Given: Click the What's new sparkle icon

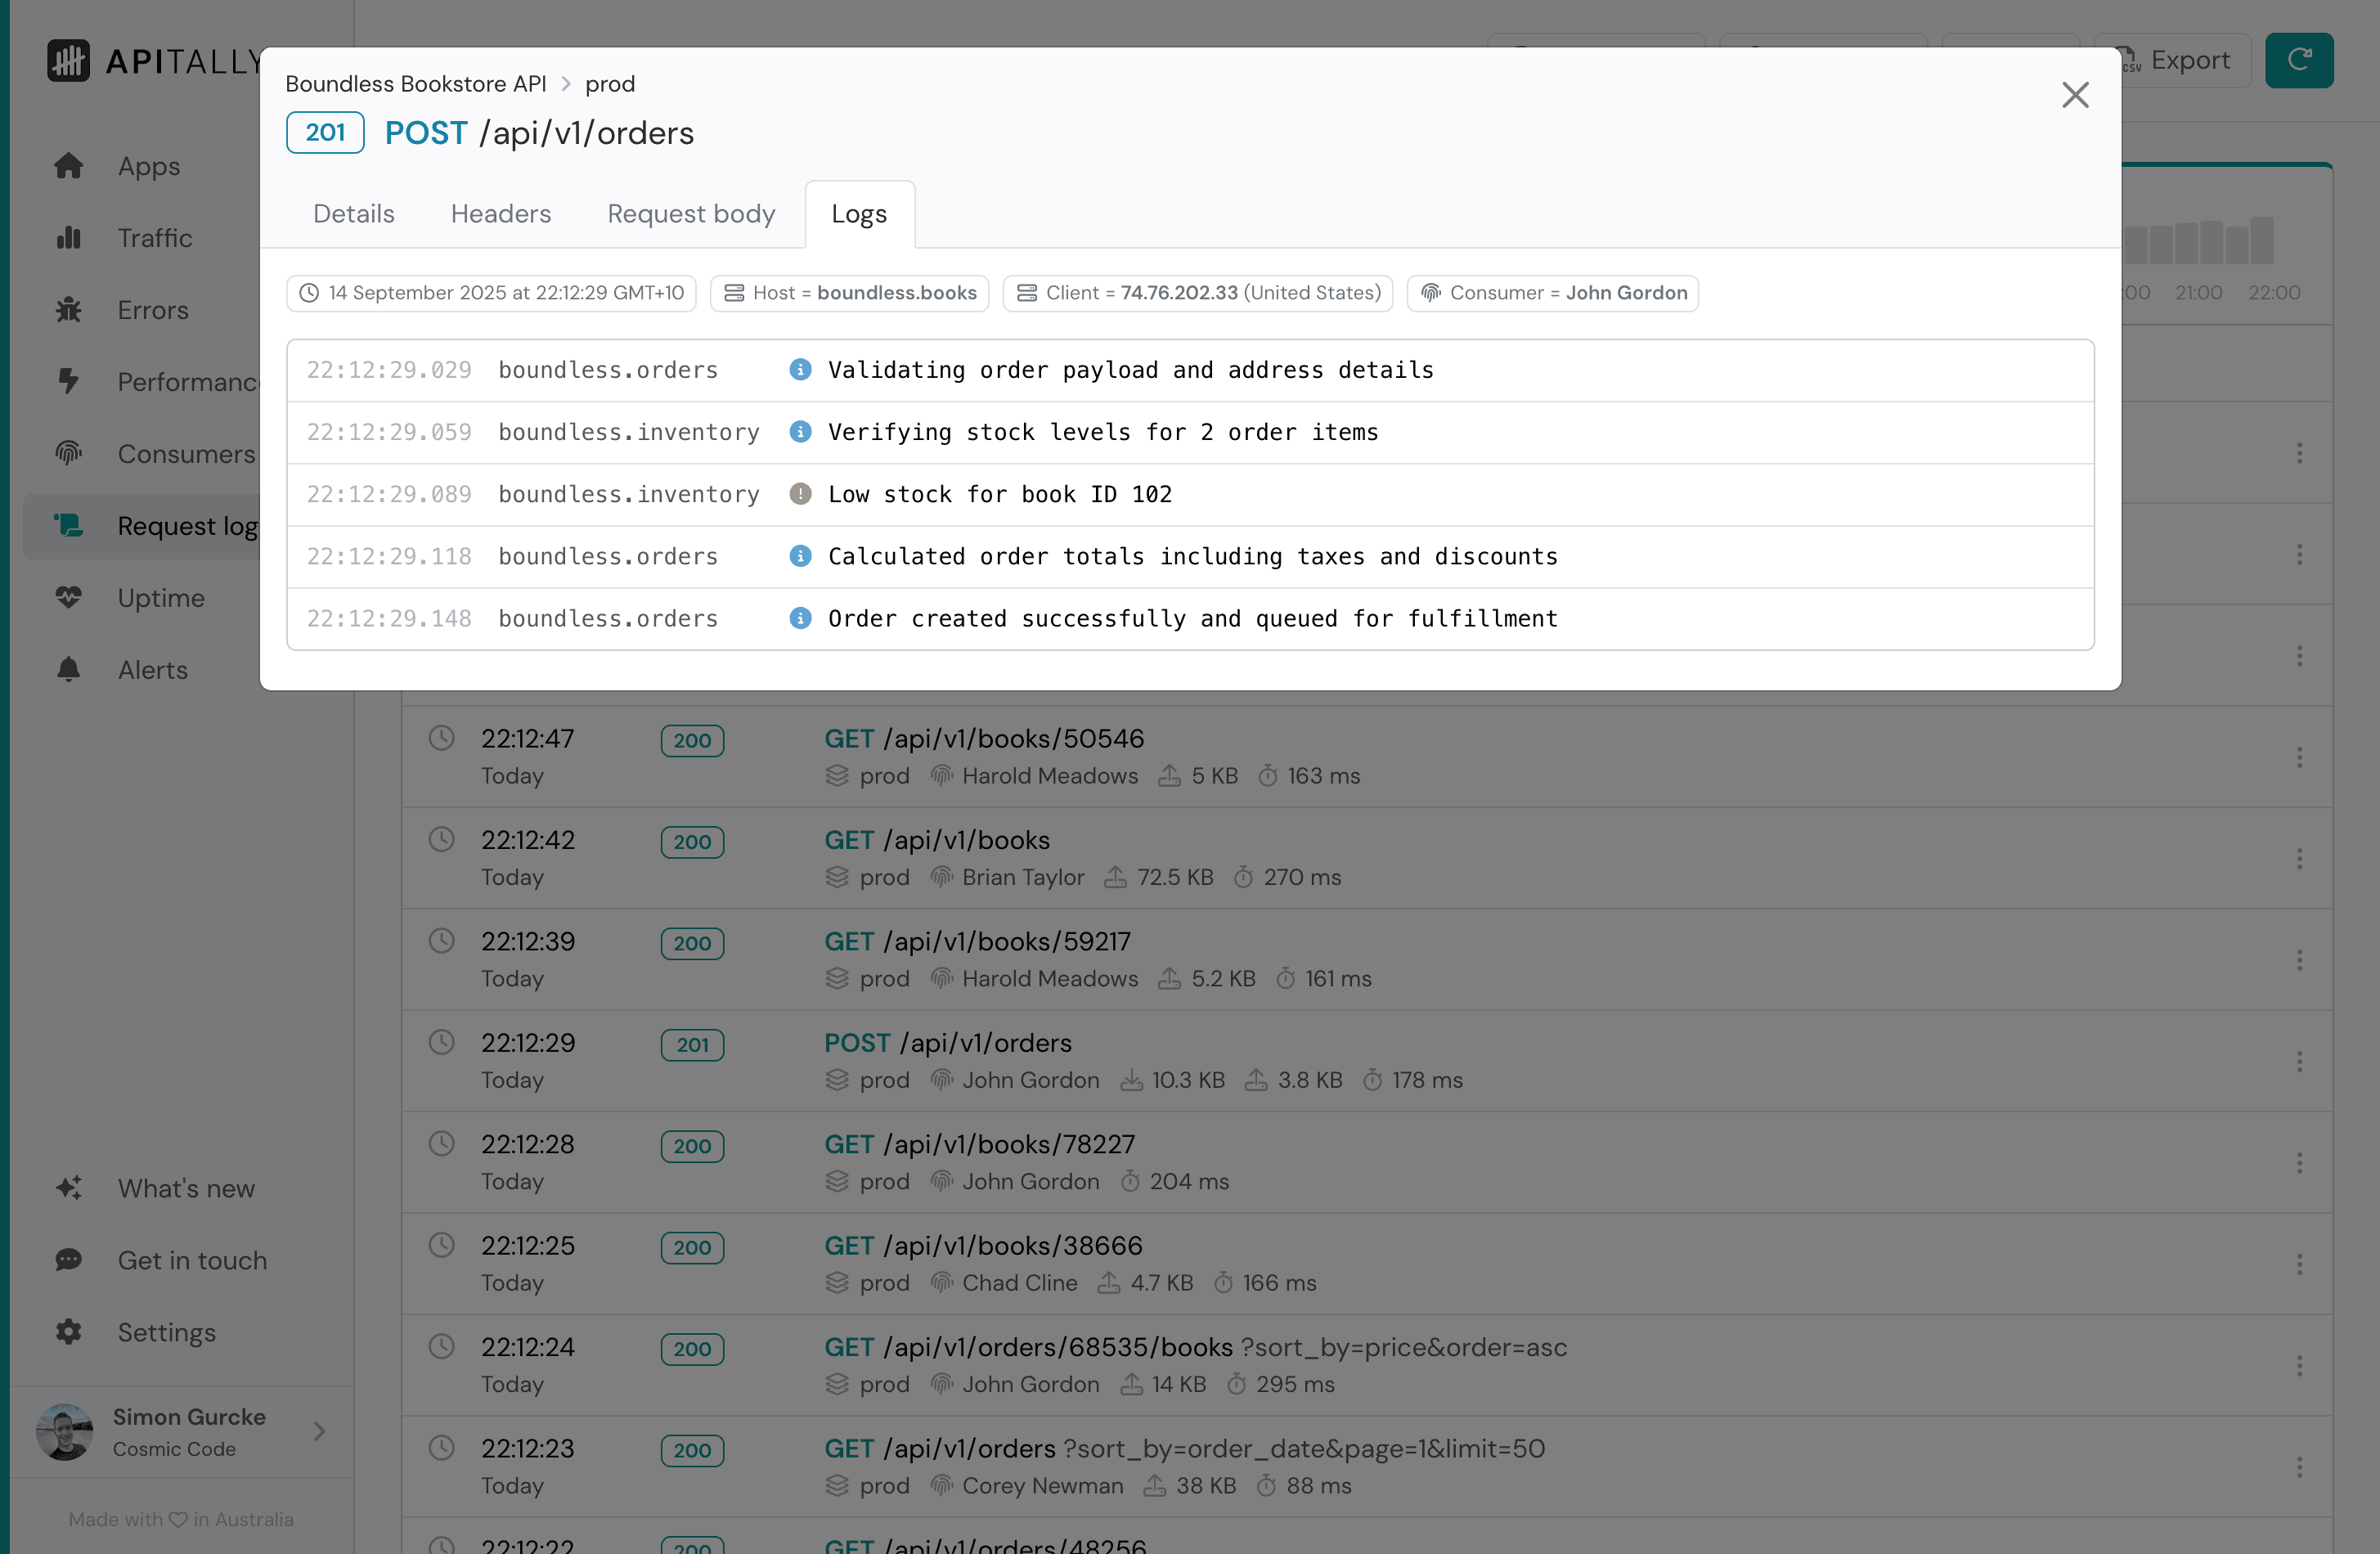Looking at the screenshot, I should click(x=68, y=1188).
